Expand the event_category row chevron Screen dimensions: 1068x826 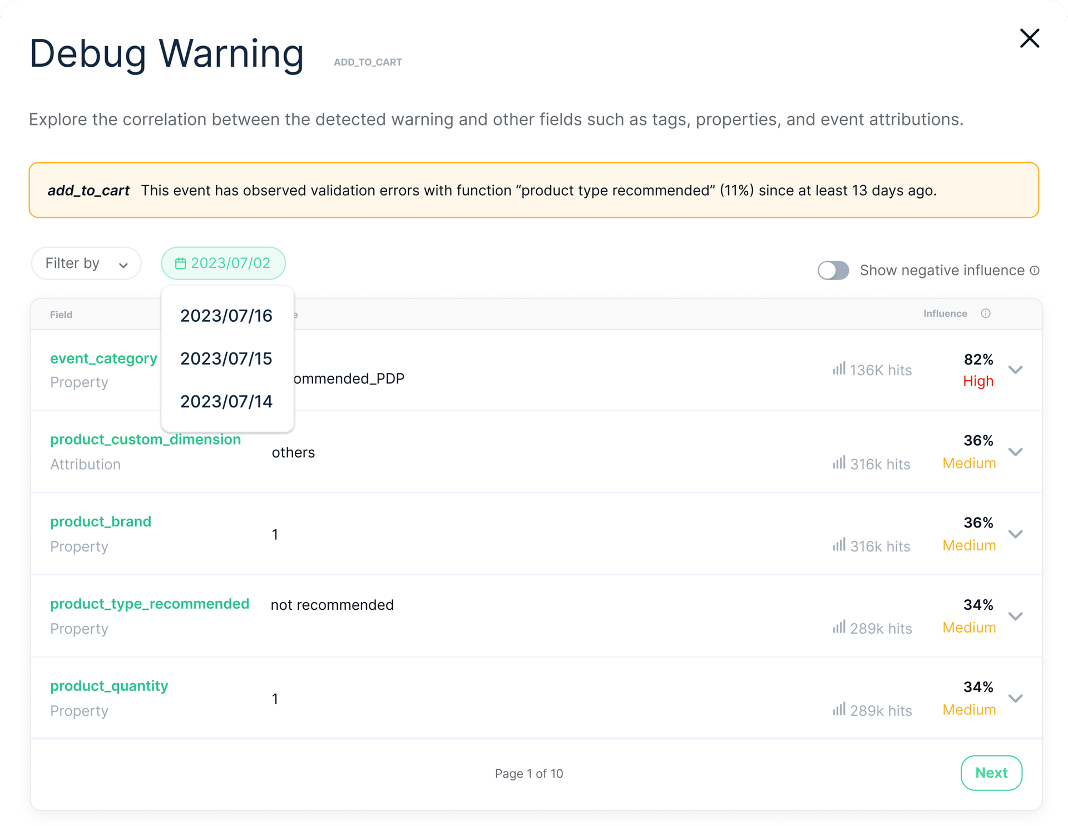click(x=1016, y=370)
